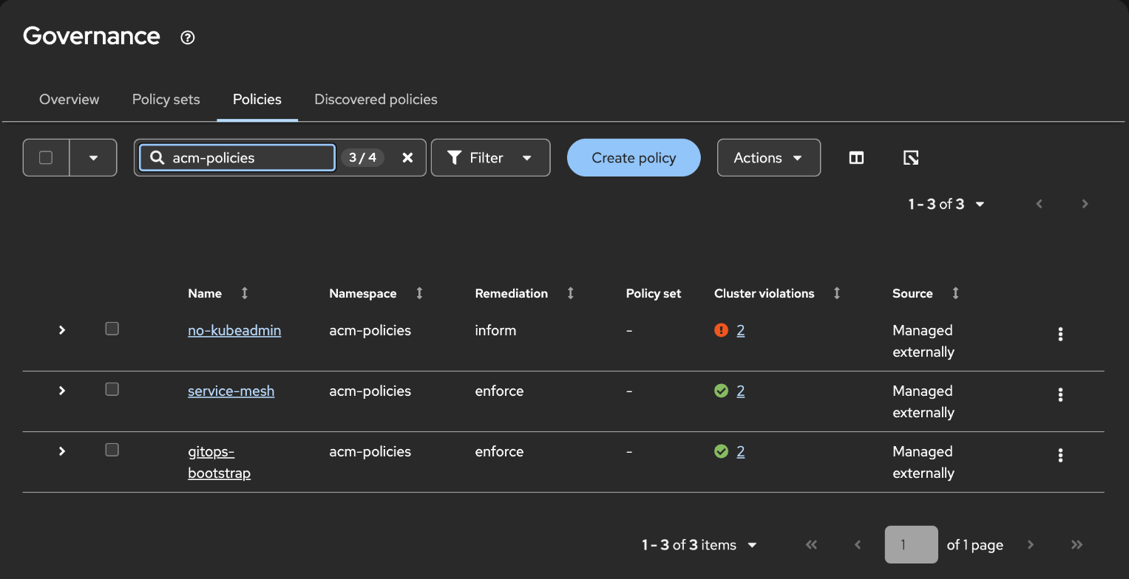Viewport: 1129px width, 579px height.
Task: Select the Policies tab
Action: pos(257,99)
